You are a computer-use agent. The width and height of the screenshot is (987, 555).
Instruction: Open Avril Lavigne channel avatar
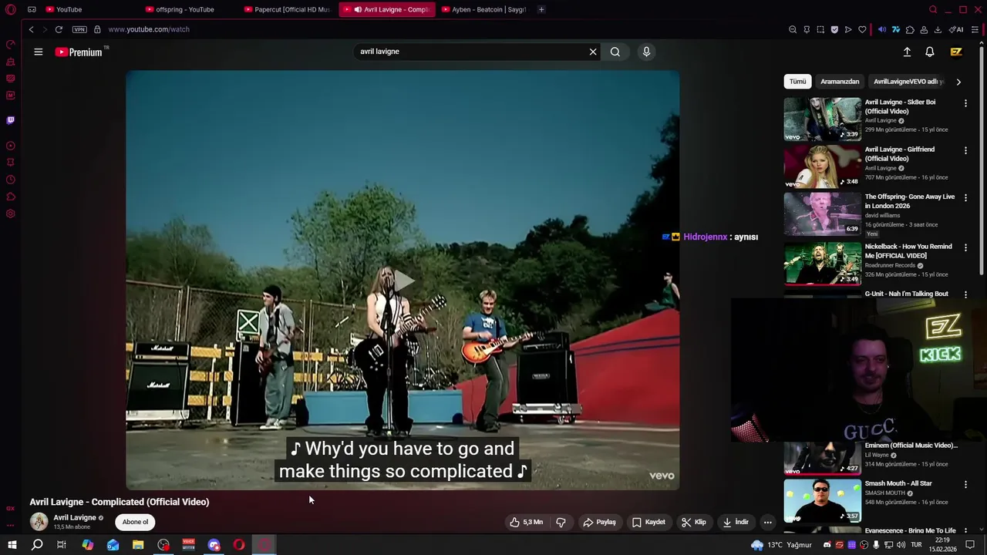(39, 522)
